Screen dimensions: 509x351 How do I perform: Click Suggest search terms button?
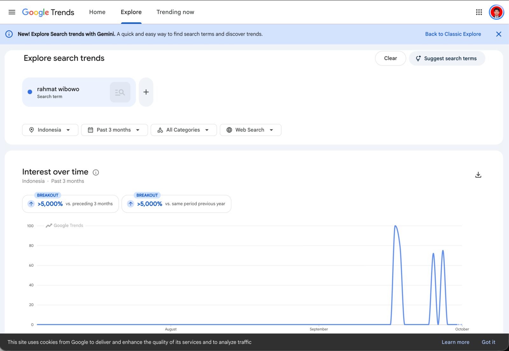[447, 59]
